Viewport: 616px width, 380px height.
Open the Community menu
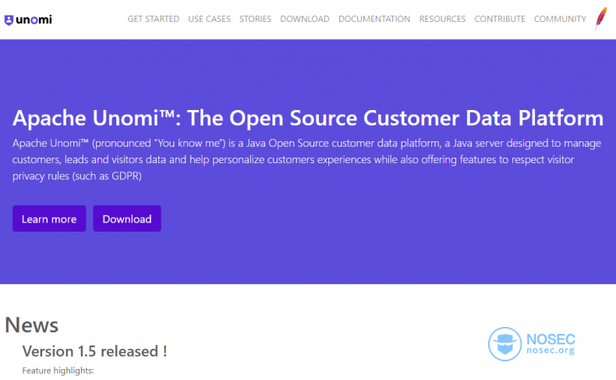click(560, 19)
